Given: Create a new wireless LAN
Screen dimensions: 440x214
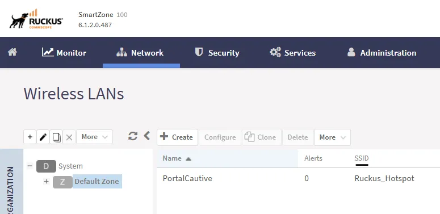Looking at the screenshot, I should [177, 137].
